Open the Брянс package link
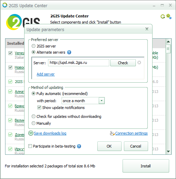 [19, 106]
